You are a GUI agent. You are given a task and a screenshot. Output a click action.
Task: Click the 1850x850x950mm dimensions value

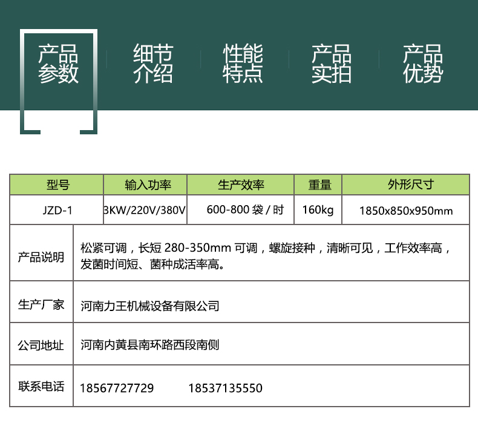click(x=406, y=211)
